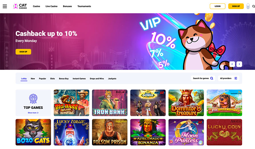Image resolution: width=255 pixels, height=149 pixels.
Task: Expand Top Games with Show more
Action: (33, 113)
